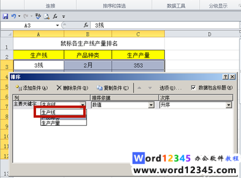
Task: Click the Name Box showing A3
Action: (x=28, y=25)
